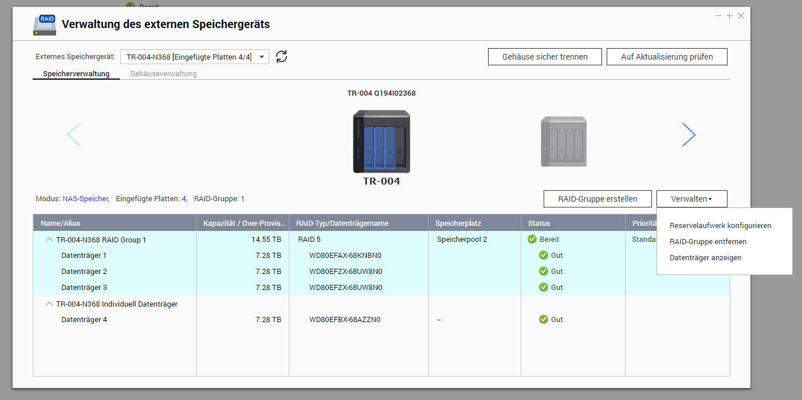This screenshot has width=802, height=400.
Task: Choose Datenträger anzeigen menu entry
Action: coord(706,258)
